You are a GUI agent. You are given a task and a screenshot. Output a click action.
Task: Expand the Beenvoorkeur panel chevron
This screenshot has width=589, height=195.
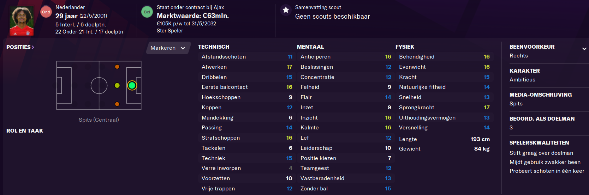click(584, 49)
